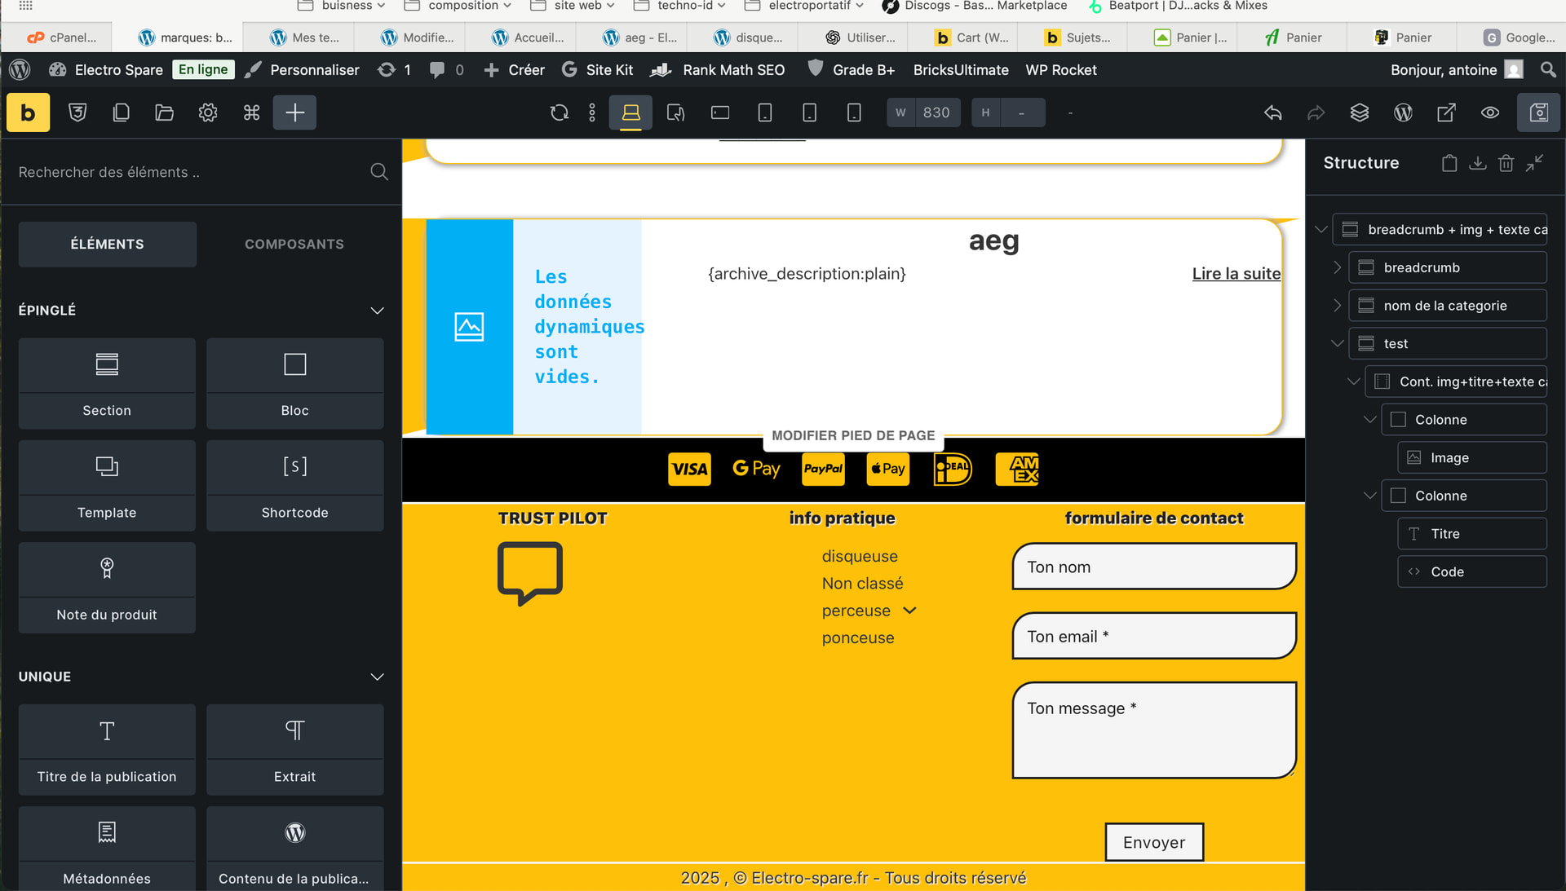The height and width of the screenshot is (891, 1566).
Task: Click the undo arrow icon
Action: click(1272, 112)
